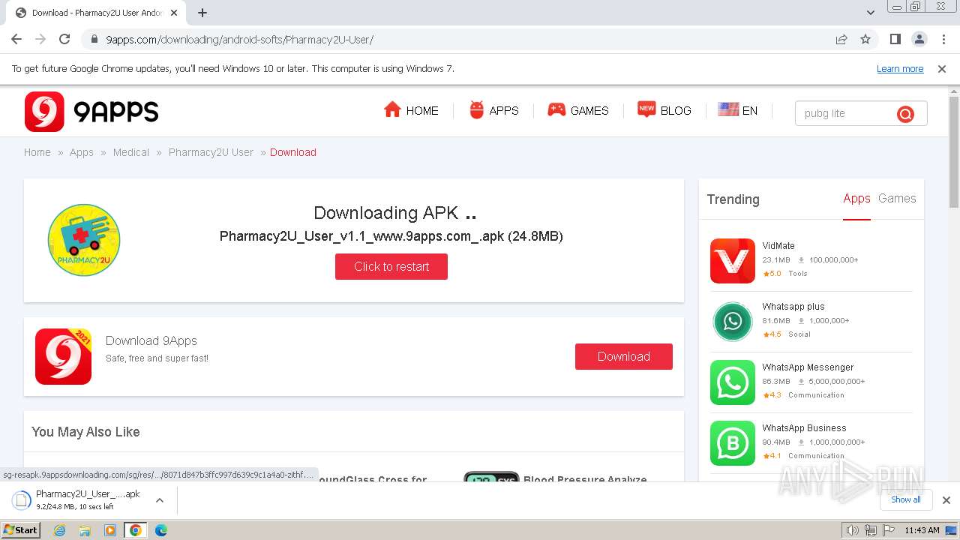
Task: Click the 9Apps logo in header
Action: pos(91,112)
